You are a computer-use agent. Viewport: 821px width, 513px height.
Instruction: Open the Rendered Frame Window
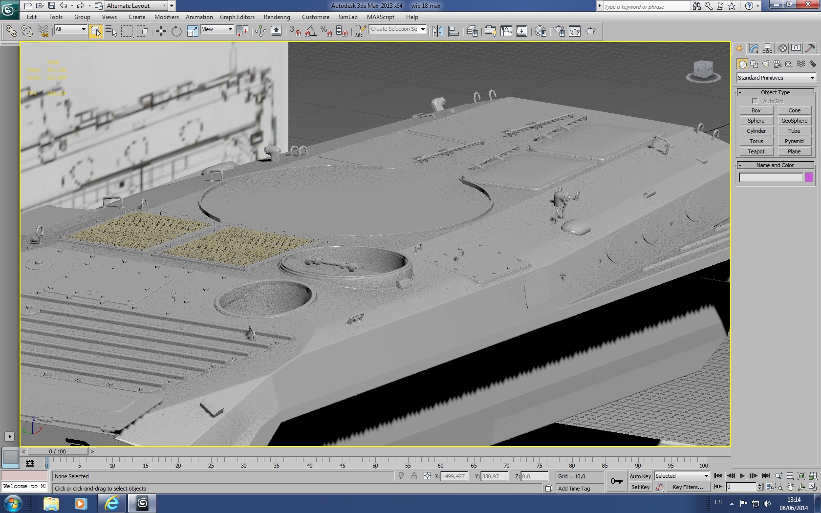pyautogui.click(x=575, y=31)
